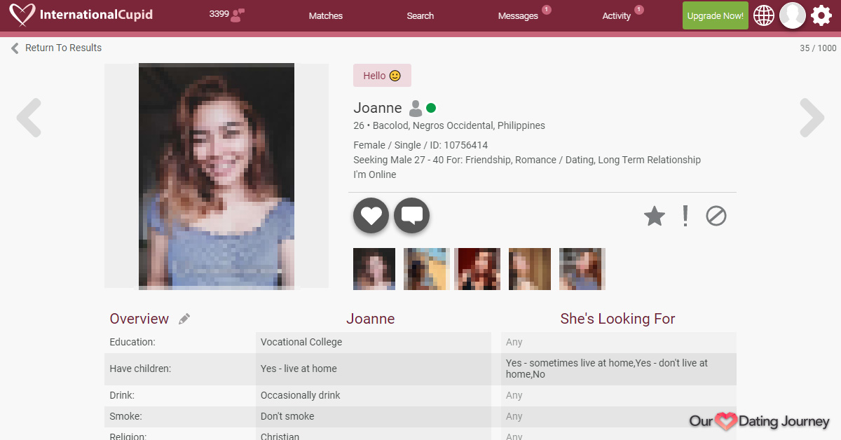Screen dimensions: 841x440
Task: View the fourth photo thumbnail
Action: coord(530,269)
